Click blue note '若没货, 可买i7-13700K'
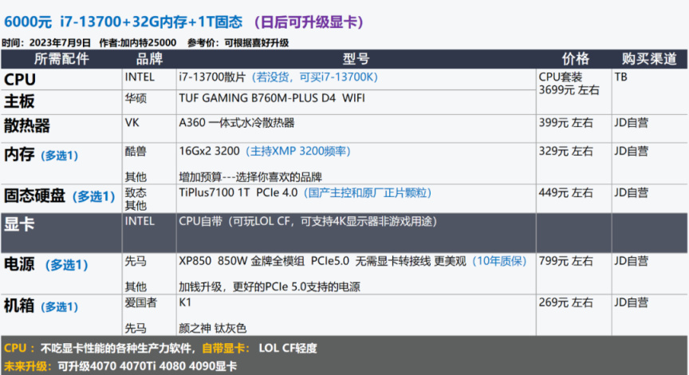This screenshot has height=375, width=689. [x=315, y=77]
